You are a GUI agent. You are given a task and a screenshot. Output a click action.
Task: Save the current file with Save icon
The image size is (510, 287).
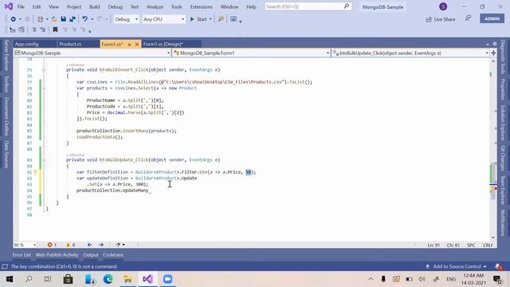tap(64, 19)
